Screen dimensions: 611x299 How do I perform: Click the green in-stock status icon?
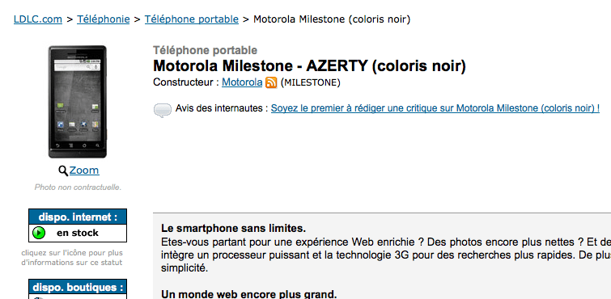pyautogui.click(x=39, y=233)
